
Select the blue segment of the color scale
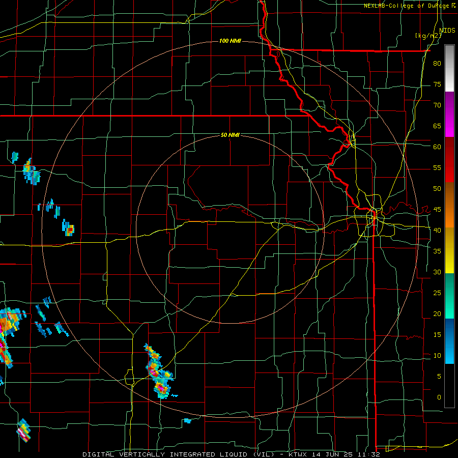pos(449,341)
